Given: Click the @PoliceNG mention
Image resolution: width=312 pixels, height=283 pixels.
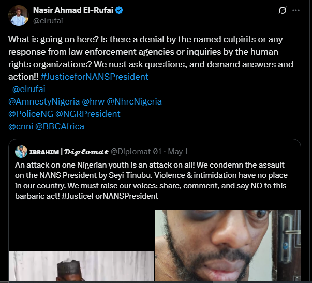Looking at the screenshot, I should pyautogui.click(x=28, y=114).
